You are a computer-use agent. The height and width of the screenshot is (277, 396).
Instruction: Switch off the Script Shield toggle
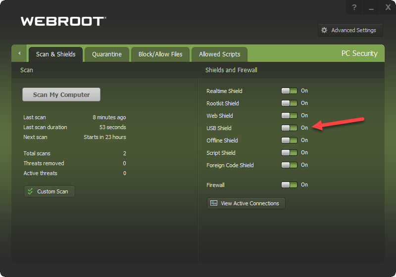click(289, 153)
